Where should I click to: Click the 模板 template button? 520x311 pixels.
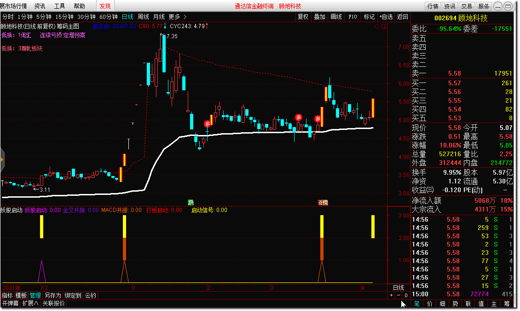point(21,295)
